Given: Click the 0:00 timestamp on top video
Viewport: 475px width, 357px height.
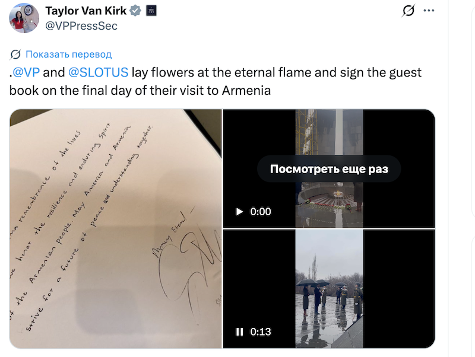Looking at the screenshot, I should (x=261, y=212).
